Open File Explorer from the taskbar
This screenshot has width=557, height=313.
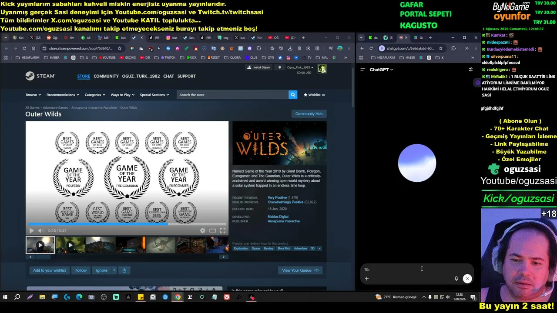[42, 297]
